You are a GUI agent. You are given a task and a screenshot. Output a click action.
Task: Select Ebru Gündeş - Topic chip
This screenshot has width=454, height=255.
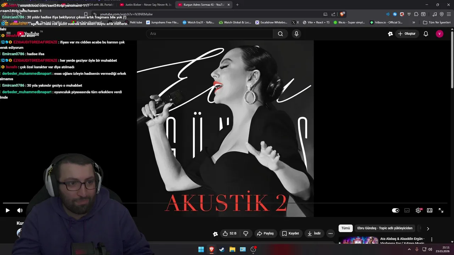point(385,228)
